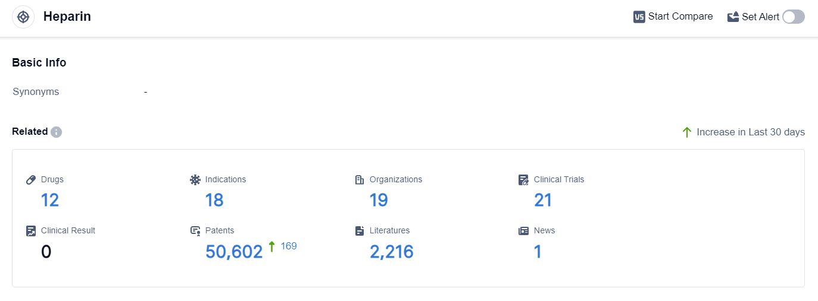Click the Heparin target icon
The image size is (818, 301).
tap(23, 17)
